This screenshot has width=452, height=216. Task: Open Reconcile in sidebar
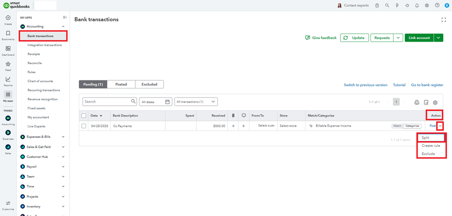coord(34,63)
